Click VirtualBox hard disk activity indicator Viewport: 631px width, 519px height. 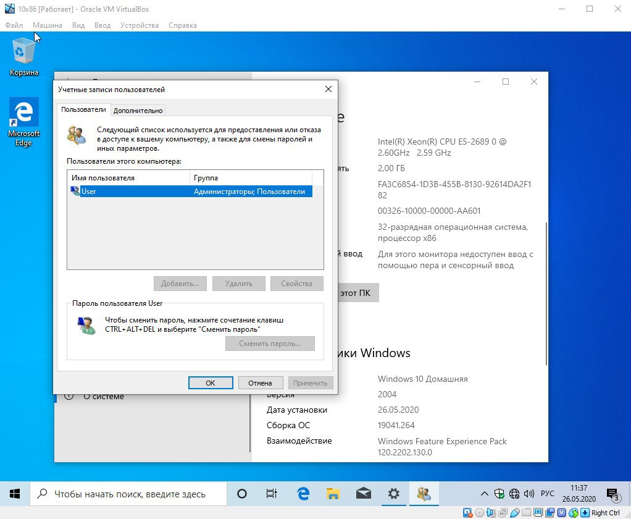[x=467, y=513]
